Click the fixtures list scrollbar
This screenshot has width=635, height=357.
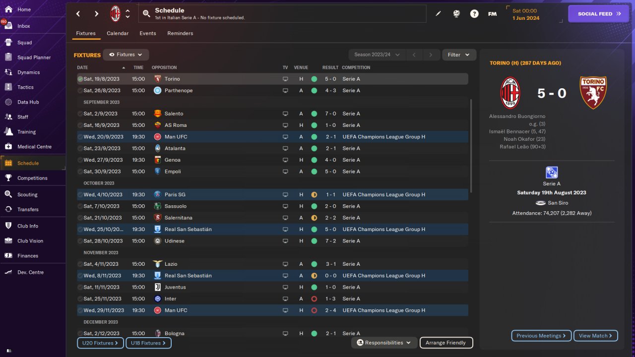tap(471, 146)
